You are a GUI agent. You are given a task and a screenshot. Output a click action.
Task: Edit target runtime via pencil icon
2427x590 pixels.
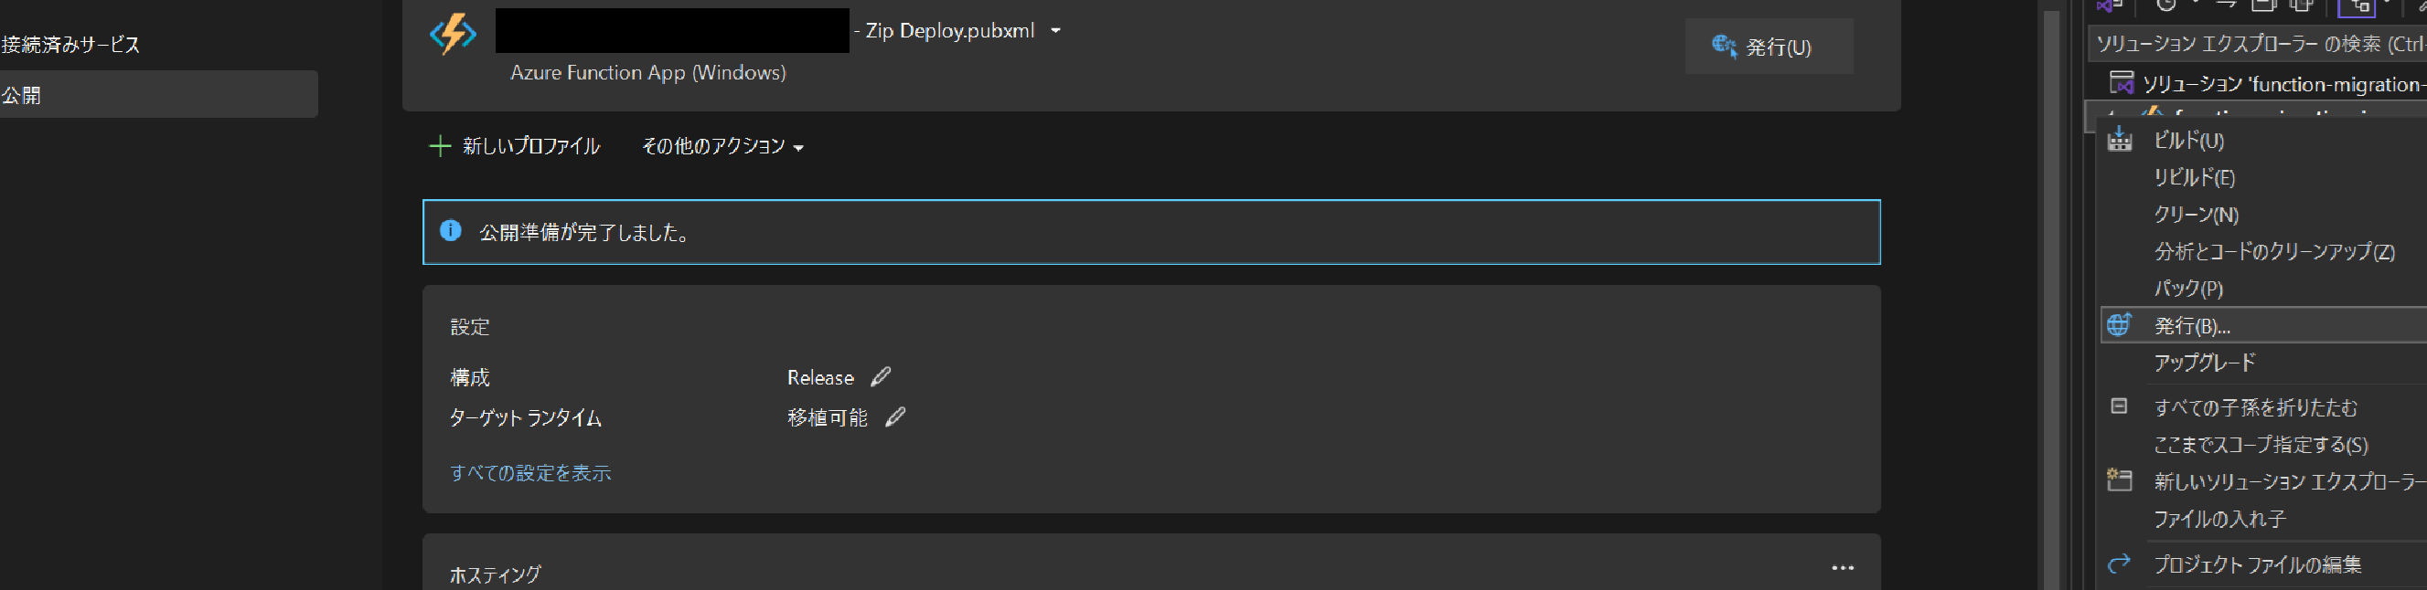click(895, 416)
